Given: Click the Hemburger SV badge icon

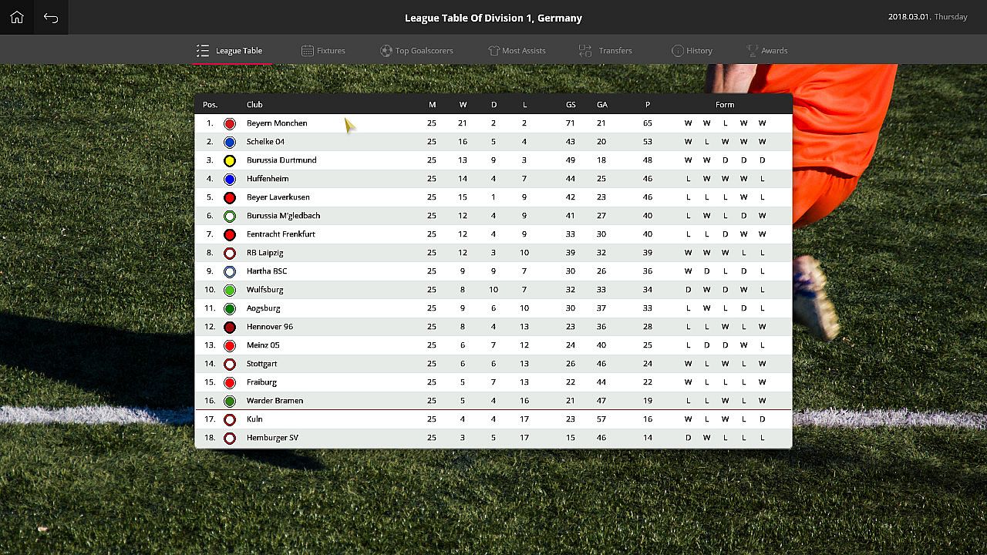Looking at the screenshot, I should point(229,438).
